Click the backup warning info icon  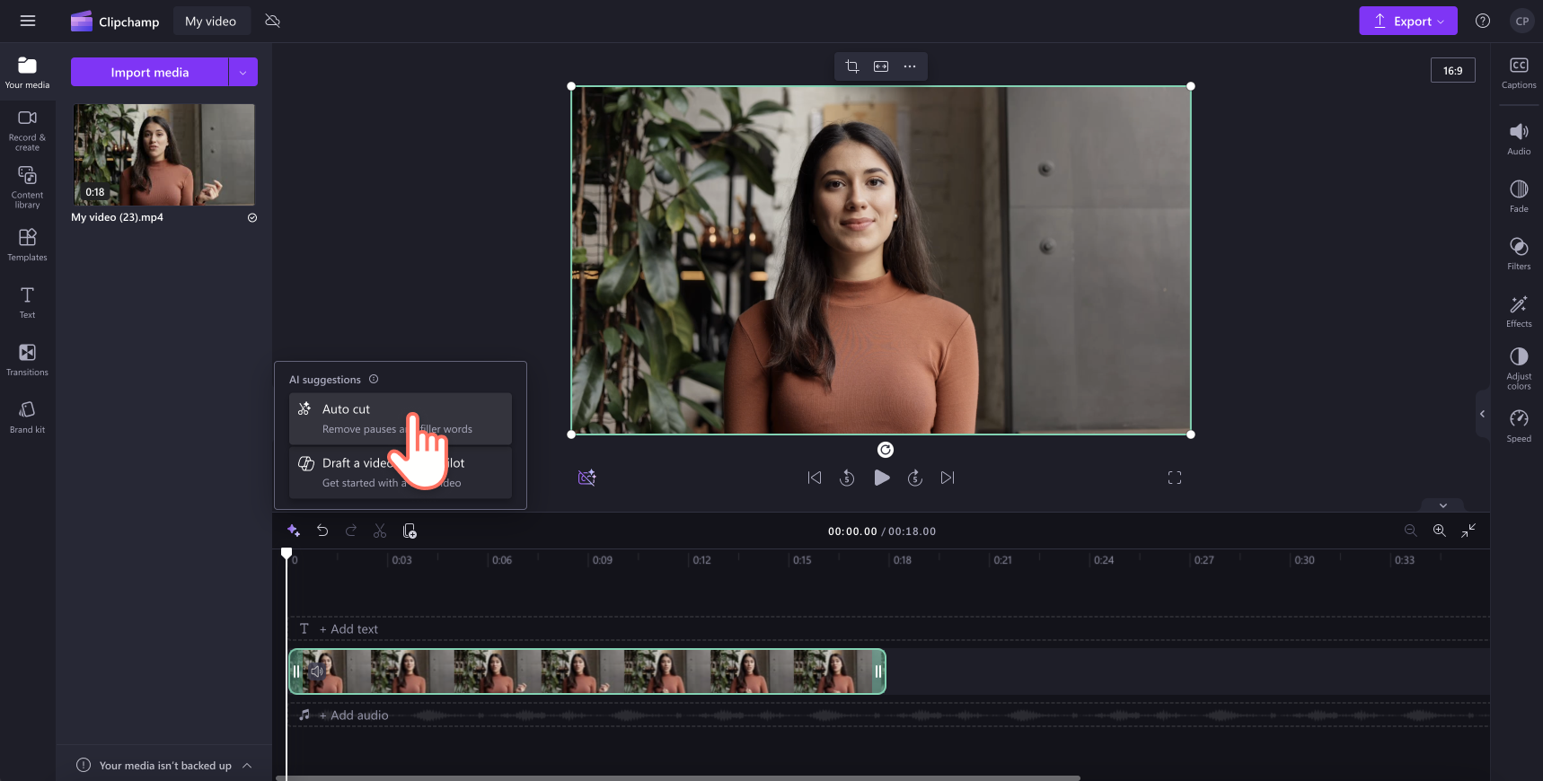84,765
